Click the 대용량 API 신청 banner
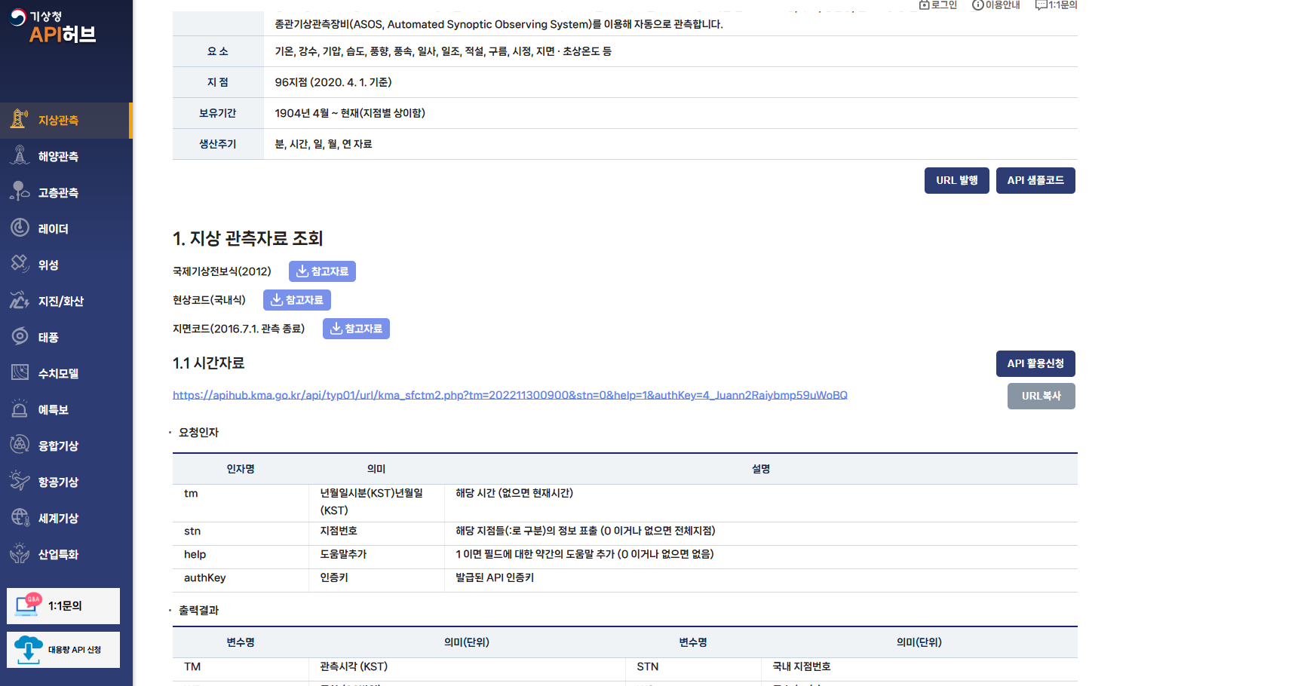1313x686 pixels. 63,650
